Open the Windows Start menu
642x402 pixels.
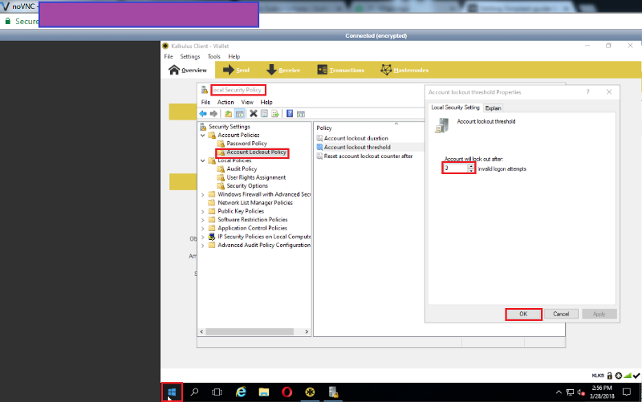click(172, 392)
